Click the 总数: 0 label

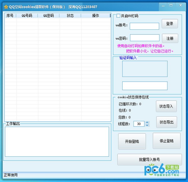tap(124, 117)
